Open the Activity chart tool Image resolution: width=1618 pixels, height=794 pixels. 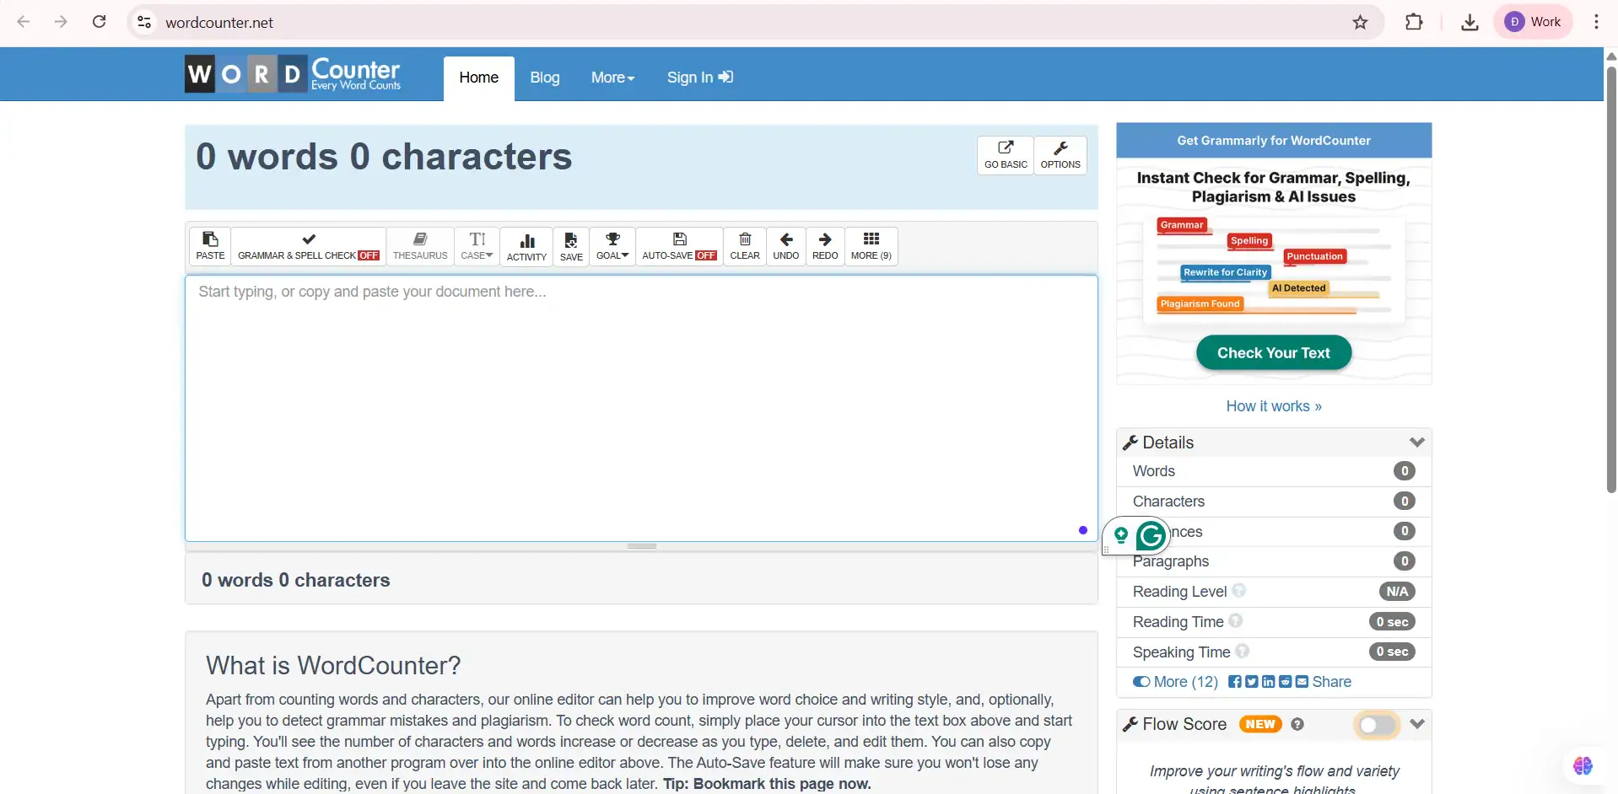[526, 246]
